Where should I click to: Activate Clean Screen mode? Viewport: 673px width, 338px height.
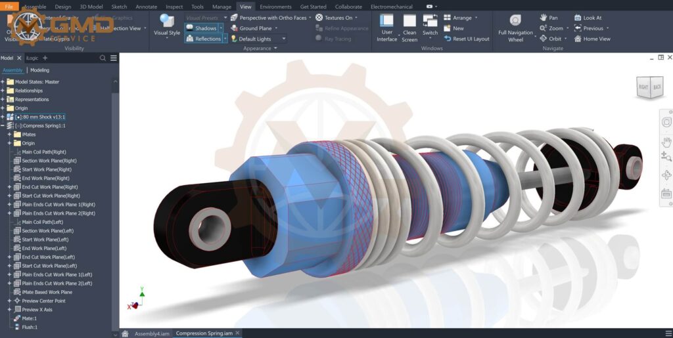click(x=409, y=28)
